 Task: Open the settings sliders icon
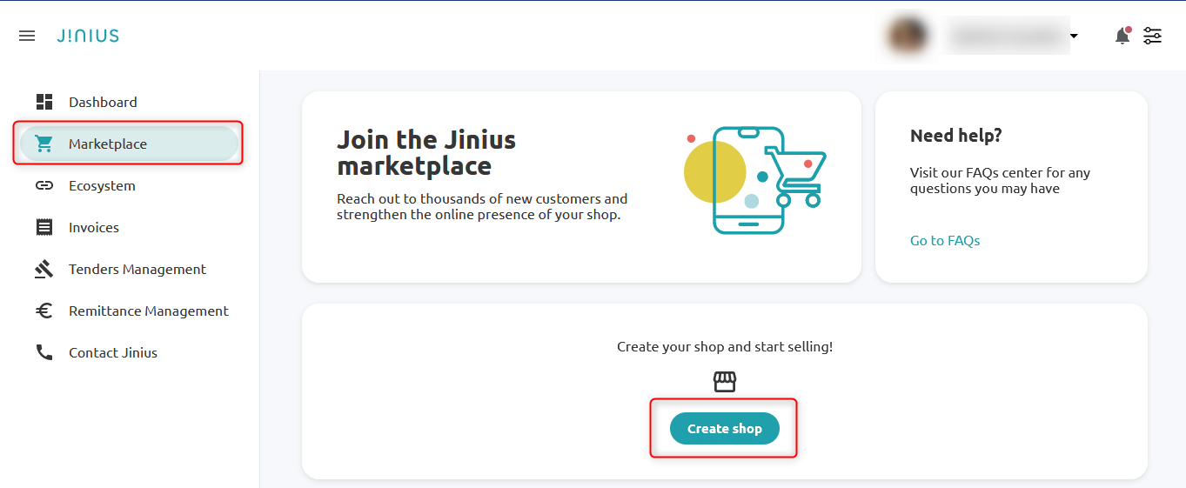pyautogui.click(x=1153, y=36)
